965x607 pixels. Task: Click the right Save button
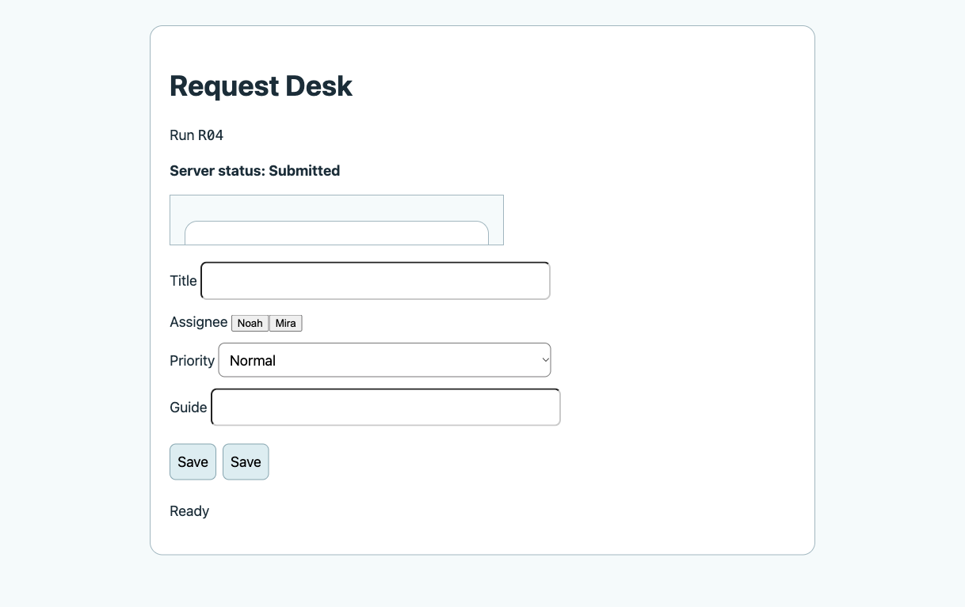246,462
